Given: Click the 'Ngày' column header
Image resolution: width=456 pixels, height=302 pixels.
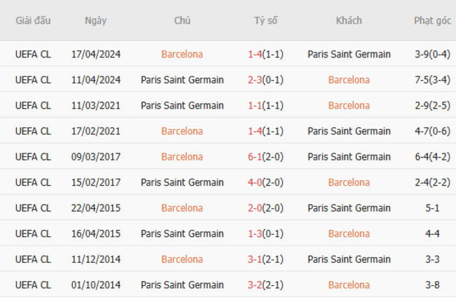Looking at the screenshot, I should [95, 20].
